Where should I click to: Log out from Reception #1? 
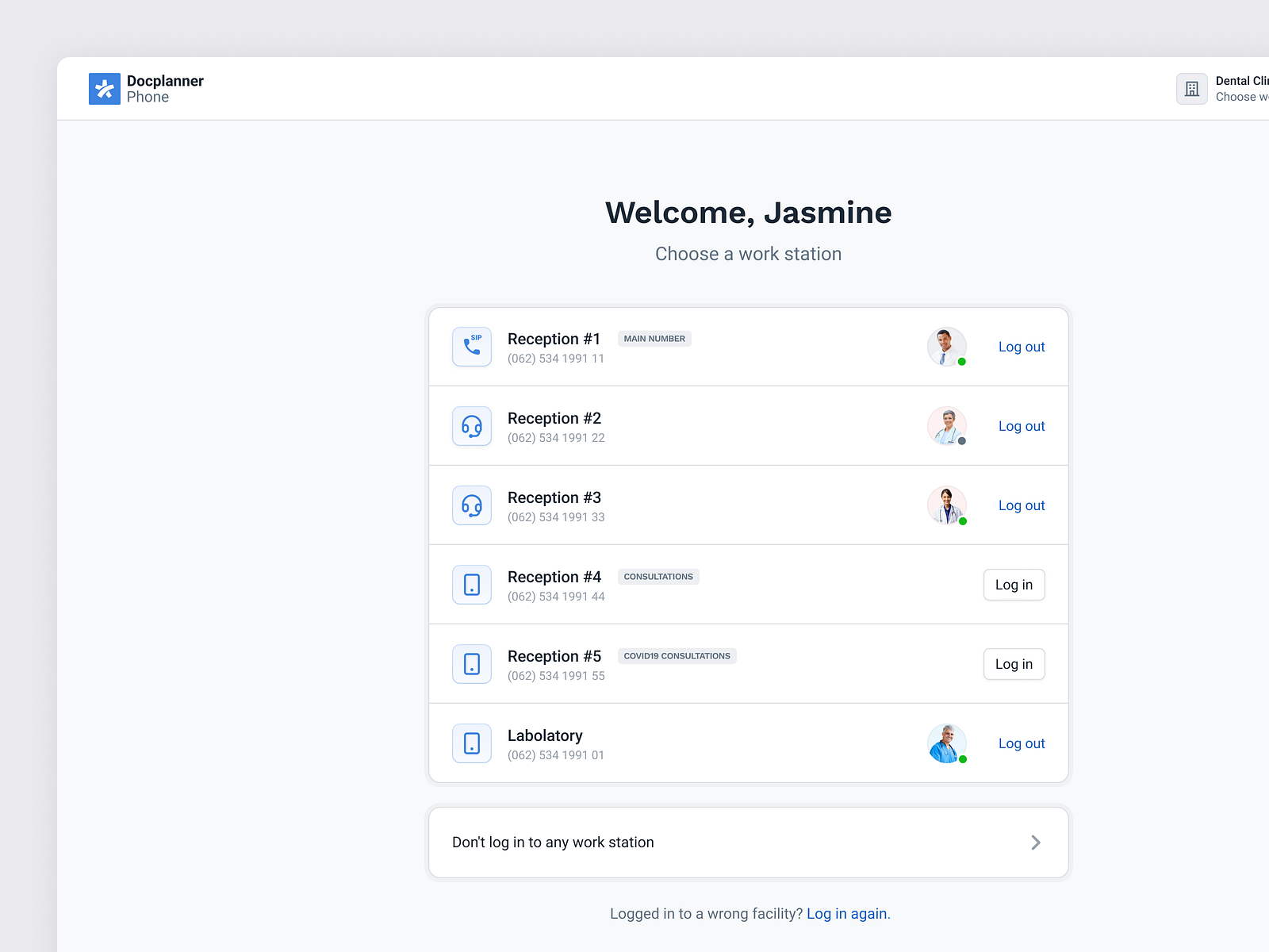1022,347
